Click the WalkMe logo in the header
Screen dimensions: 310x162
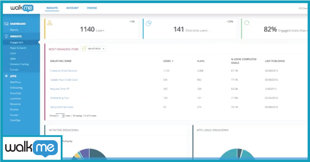tap(22, 8)
